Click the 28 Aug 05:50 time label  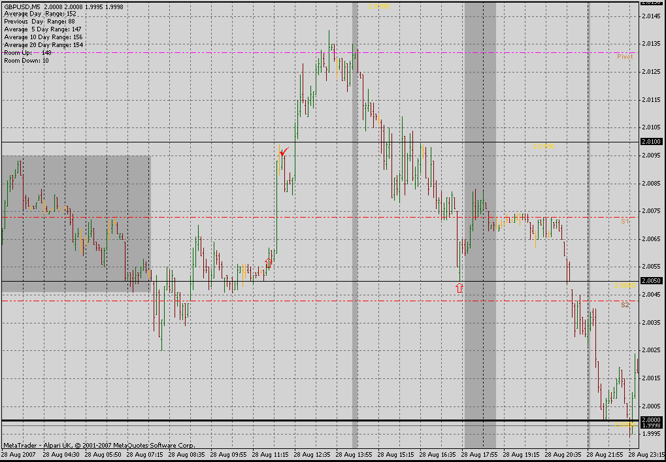(x=103, y=455)
